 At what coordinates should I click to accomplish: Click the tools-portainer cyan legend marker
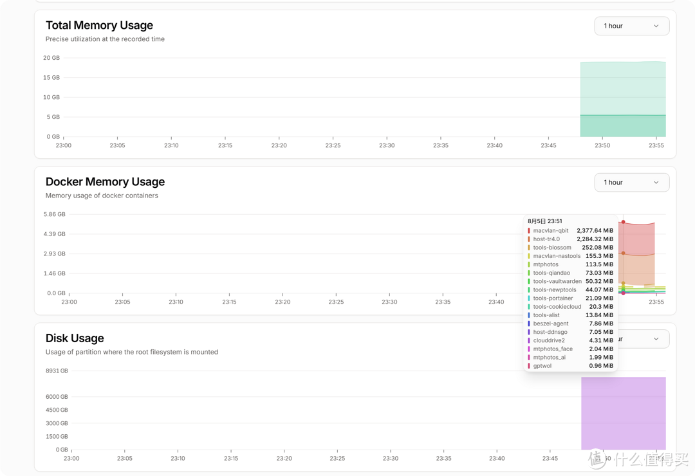tap(529, 298)
